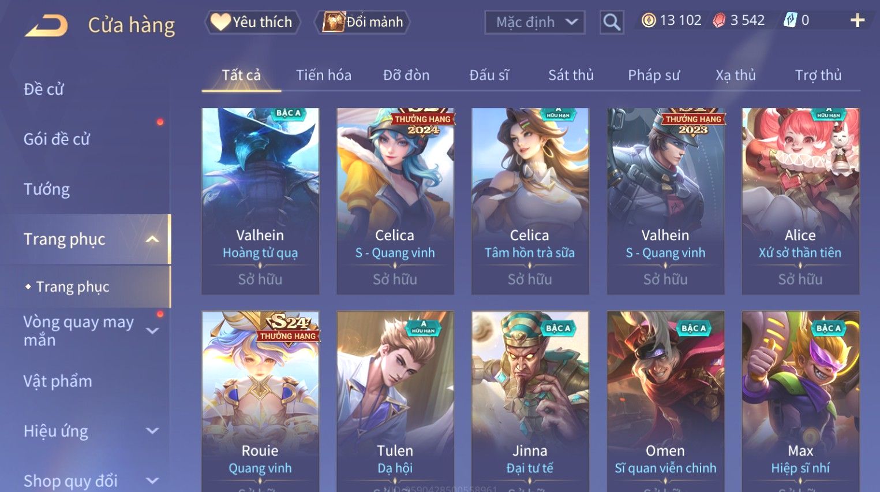Open Tướng in the sidebar
880x492 pixels.
click(47, 189)
